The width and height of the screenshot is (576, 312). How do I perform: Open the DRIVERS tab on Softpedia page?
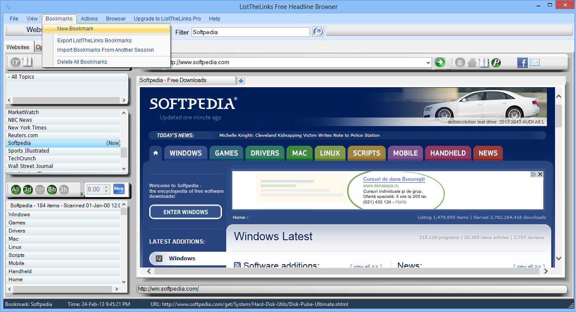click(x=265, y=153)
